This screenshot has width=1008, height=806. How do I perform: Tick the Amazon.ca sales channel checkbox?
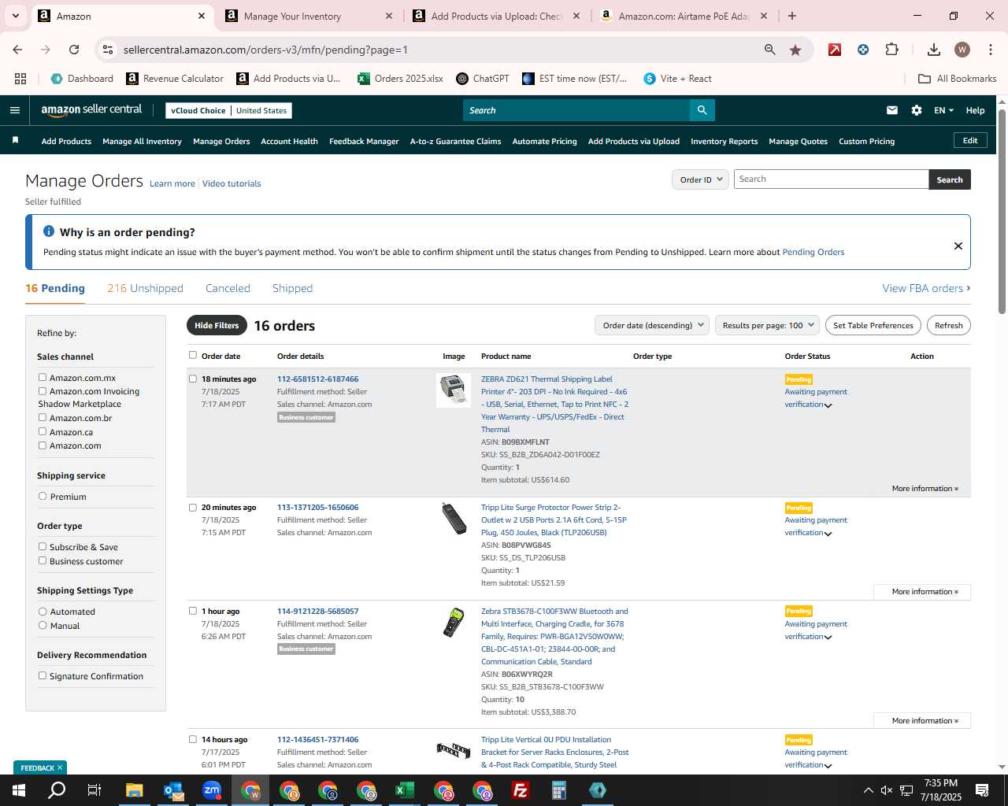pyautogui.click(x=43, y=431)
